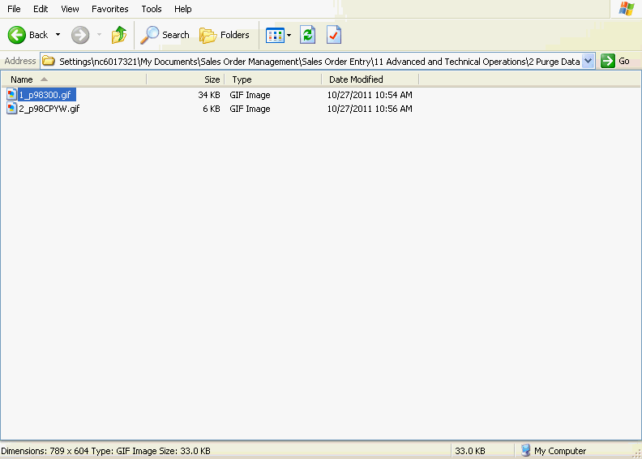Click the address bar path field

click(x=317, y=61)
